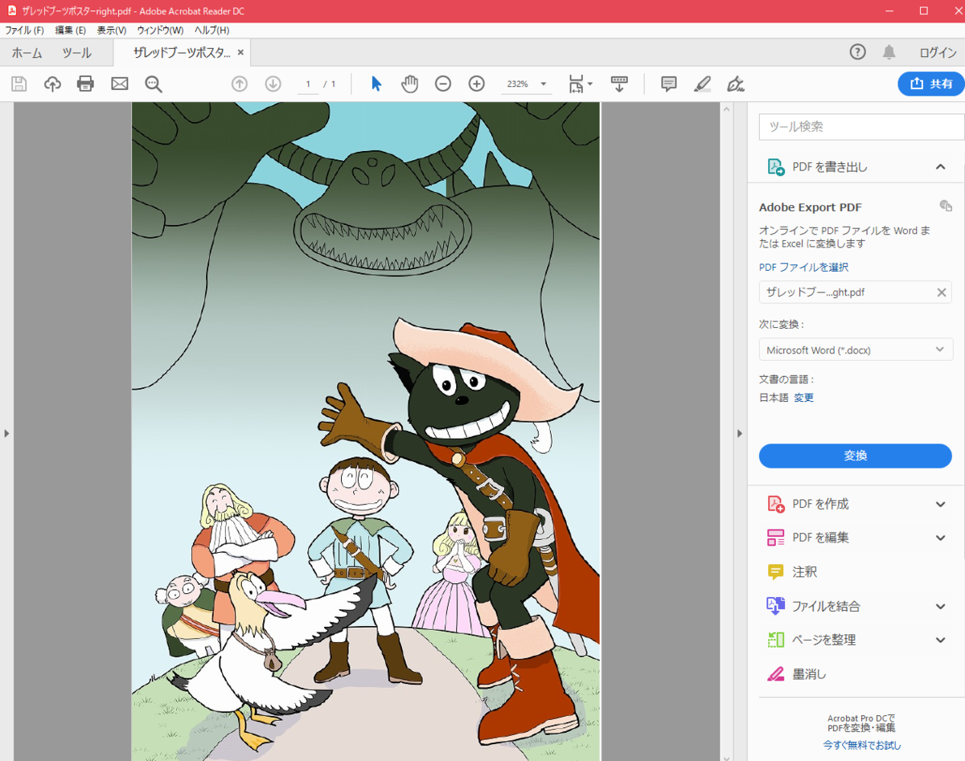Open the Microsoft Word (*.docx) format dropdown
Image resolution: width=965 pixels, height=761 pixels.
[856, 350]
